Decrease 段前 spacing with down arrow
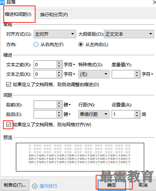 [x=59, y=106]
